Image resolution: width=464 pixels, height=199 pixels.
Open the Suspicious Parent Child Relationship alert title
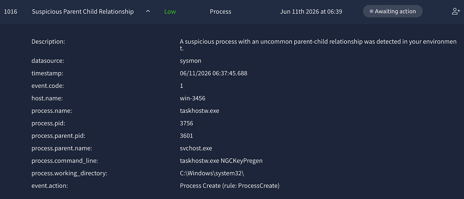pyautogui.click(x=83, y=12)
